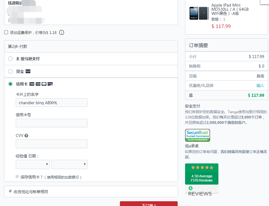269x206 pixels.
Task: Click the 运输 row label
Action: pos(193,76)
